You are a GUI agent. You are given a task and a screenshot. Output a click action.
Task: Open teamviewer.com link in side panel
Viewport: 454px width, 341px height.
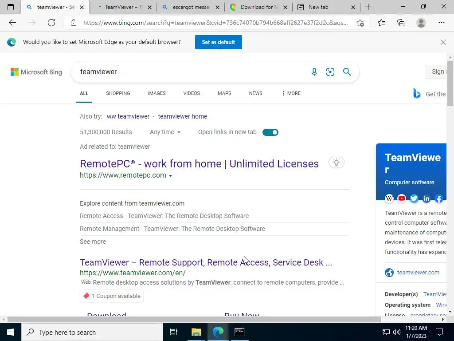[418, 273]
